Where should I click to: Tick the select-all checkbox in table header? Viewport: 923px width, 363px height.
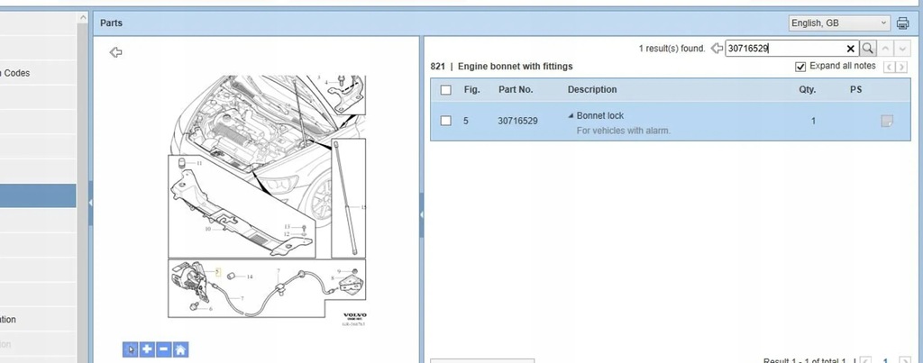tap(445, 90)
